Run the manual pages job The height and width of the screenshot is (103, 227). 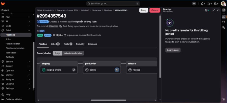tap(117, 70)
